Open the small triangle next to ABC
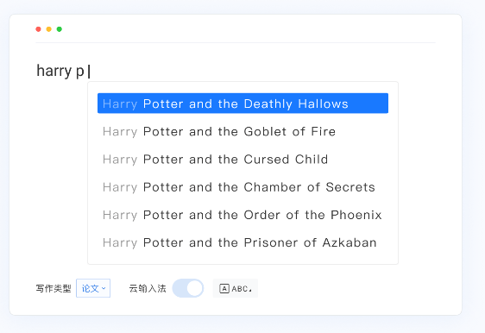 pyautogui.click(x=250, y=290)
